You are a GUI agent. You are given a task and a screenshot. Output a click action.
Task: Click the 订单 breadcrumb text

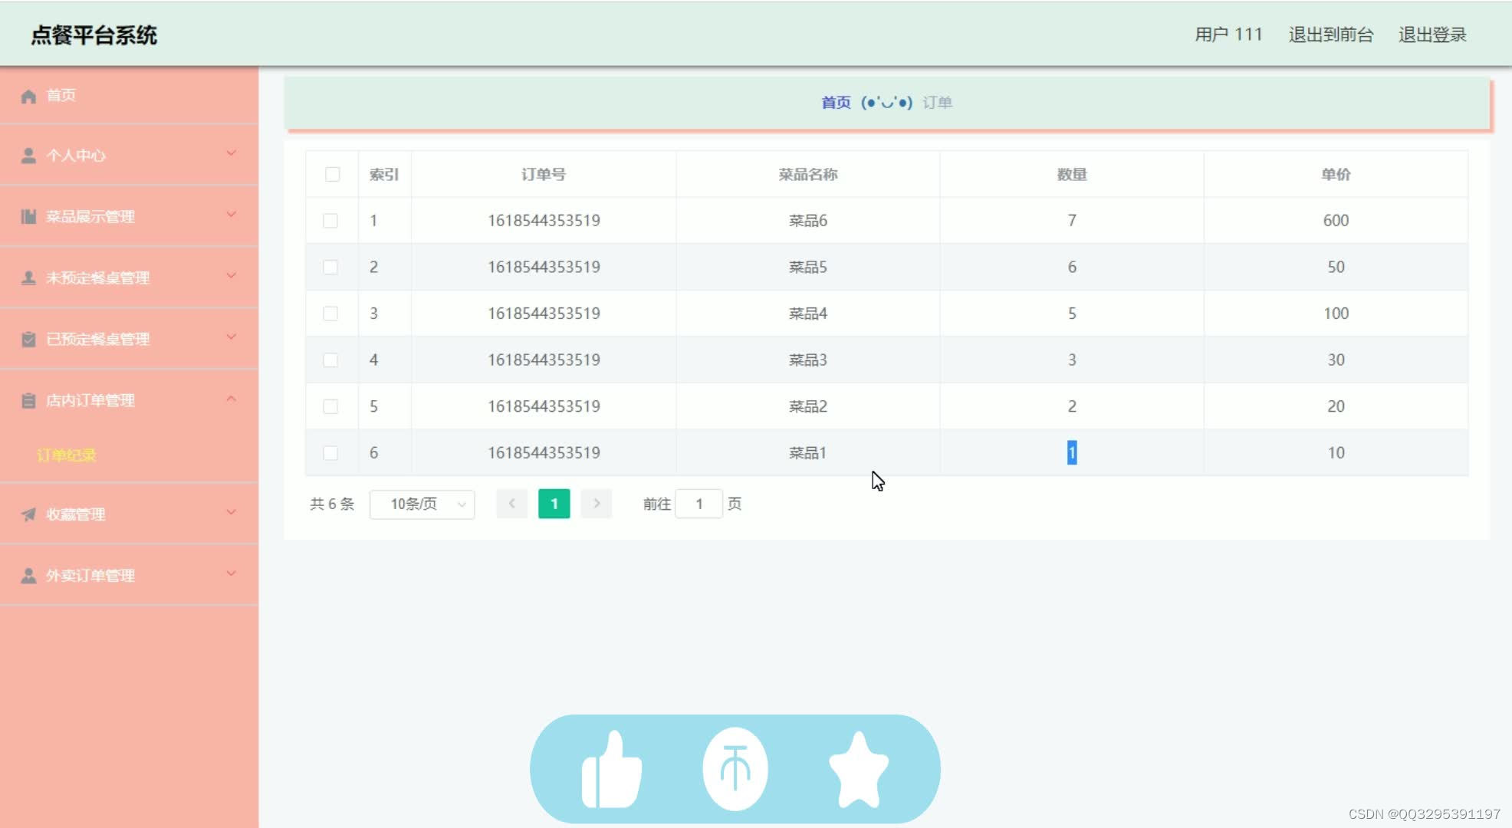pos(937,103)
